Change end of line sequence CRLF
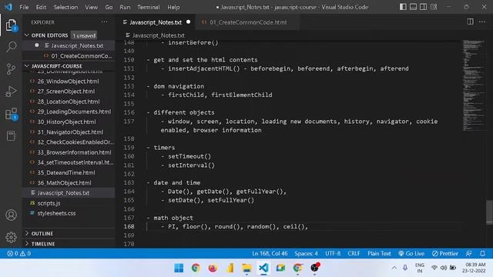493x277 pixels. 354,253
